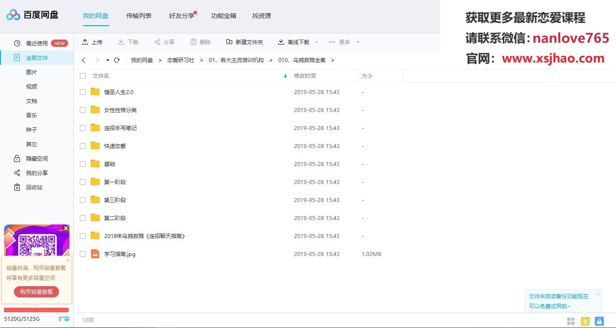Image resolution: width=616 pixels, height=328 pixels.
Task: Switch to 找资源 tab
Action: point(262,16)
